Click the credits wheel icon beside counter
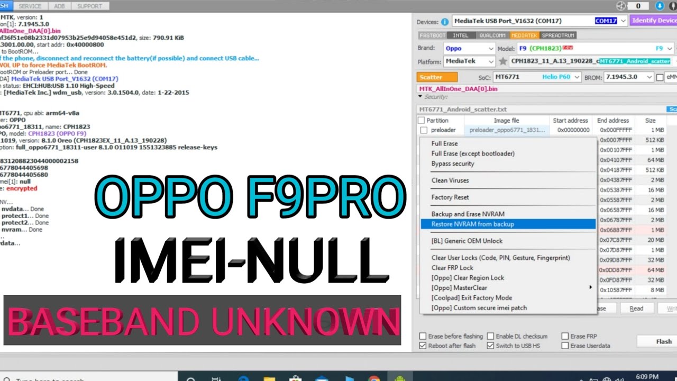 click(x=621, y=6)
